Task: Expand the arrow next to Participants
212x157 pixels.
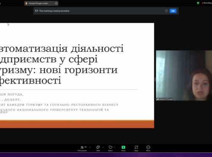Action: point(90,147)
